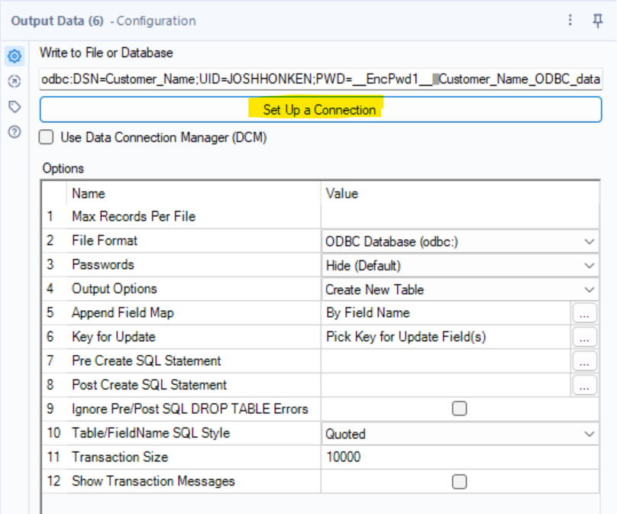The height and width of the screenshot is (514, 617).
Task: Select the Pre Create SQL Statement value cell
Action: [446, 361]
